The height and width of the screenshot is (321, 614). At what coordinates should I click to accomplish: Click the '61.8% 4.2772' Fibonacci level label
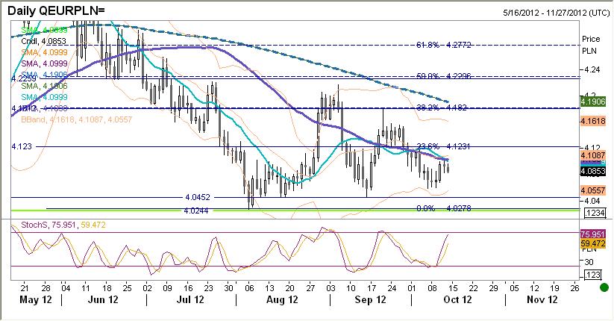tap(443, 45)
